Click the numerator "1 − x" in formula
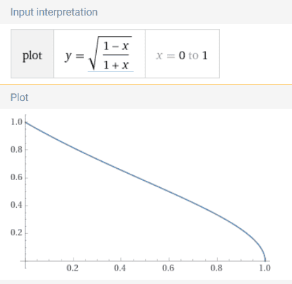292x284 pixels. (x=116, y=46)
